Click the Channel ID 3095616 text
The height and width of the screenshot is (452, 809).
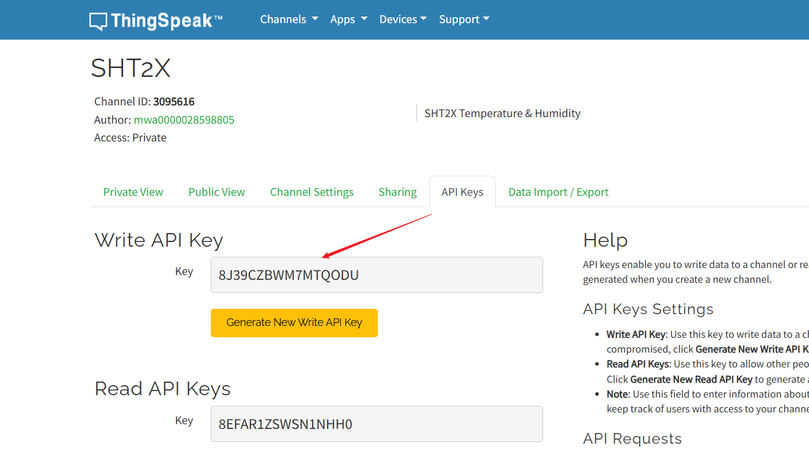click(145, 102)
